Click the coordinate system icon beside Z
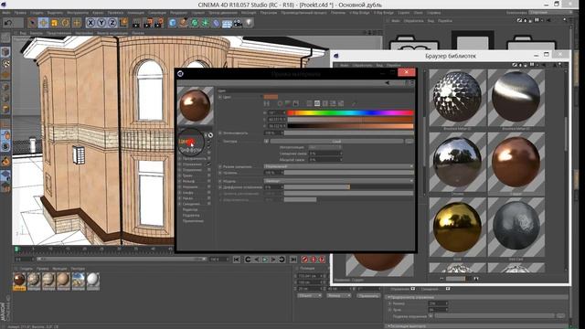This screenshot has width=585, height=329. point(123,23)
